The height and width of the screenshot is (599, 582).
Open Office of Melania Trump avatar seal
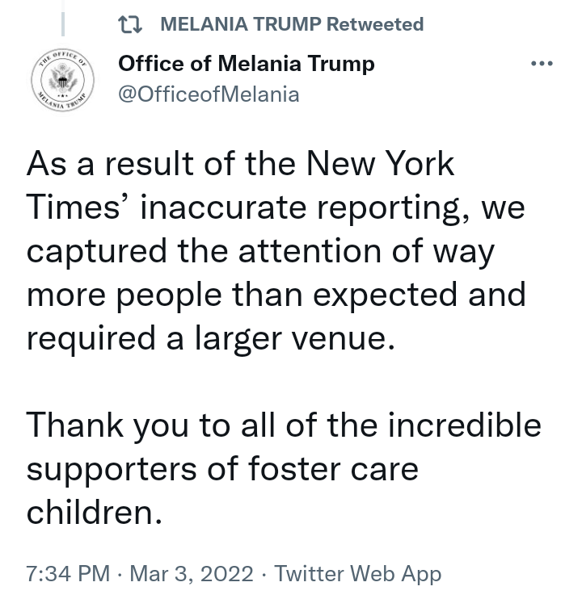(x=63, y=80)
